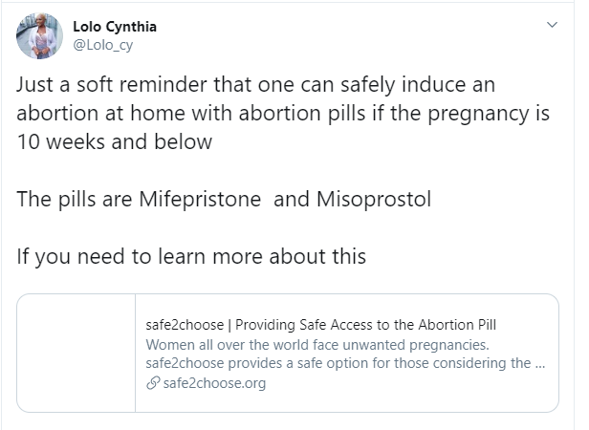Open the safe2choose.org domain link
589x430 pixels.
tap(213, 384)
